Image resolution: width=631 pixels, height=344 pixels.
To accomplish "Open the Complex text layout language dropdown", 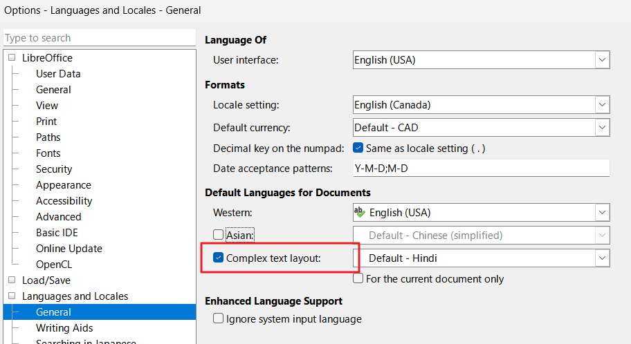I will pyautogui.click(x=602, y=258).
